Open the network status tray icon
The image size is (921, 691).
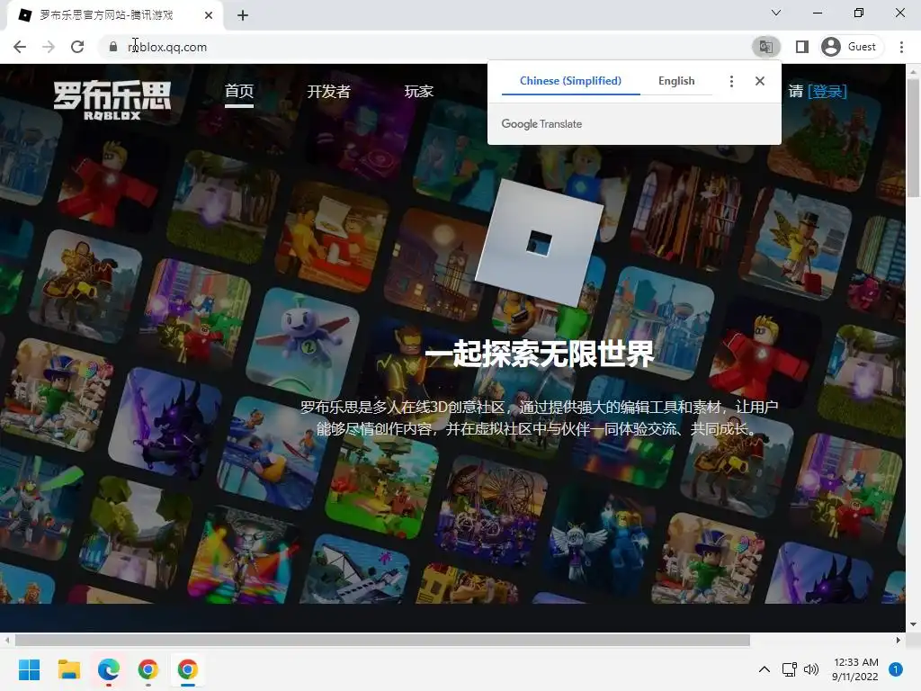click(789, 669)
